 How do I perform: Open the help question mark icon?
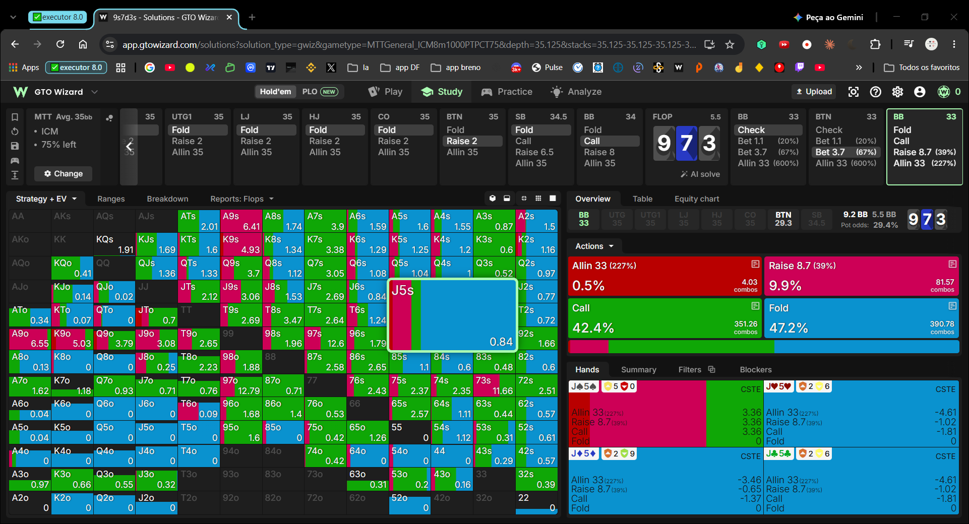[876, 92]
